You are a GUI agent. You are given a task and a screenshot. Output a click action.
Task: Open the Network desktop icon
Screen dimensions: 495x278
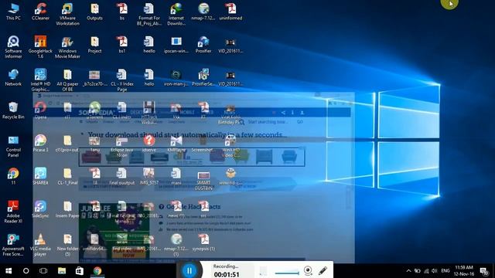[x=13, y=77]
